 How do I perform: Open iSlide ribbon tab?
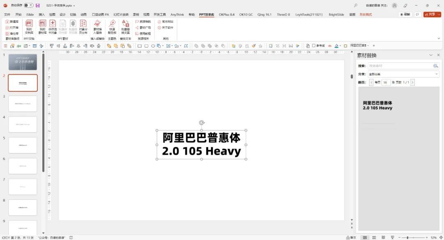(x=30, y=14)
